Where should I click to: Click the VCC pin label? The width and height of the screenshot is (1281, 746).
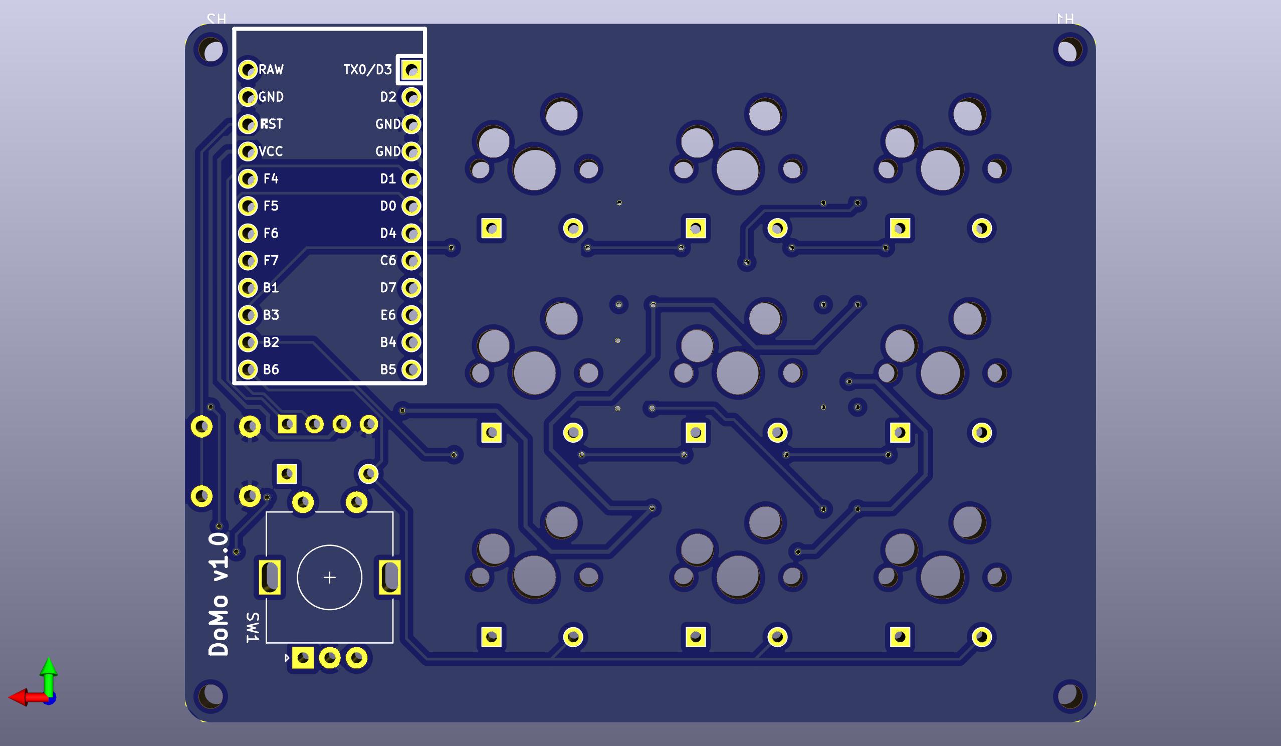(x=271, y=151)
